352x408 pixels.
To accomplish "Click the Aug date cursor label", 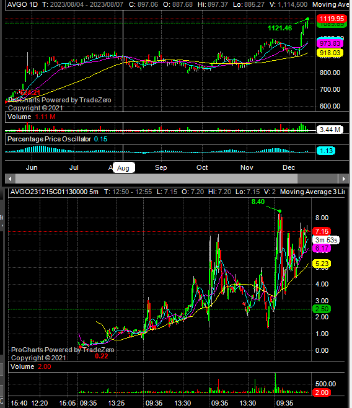I will (123, 168).
